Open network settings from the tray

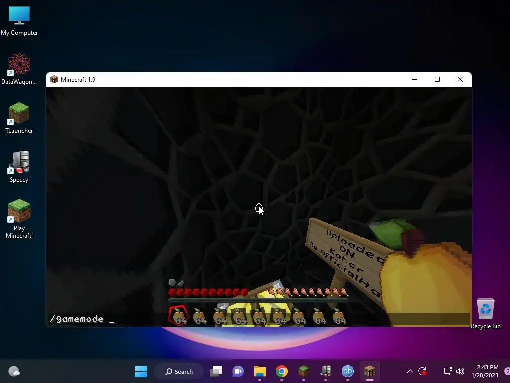pyautogui.click(x=448, y=371)
